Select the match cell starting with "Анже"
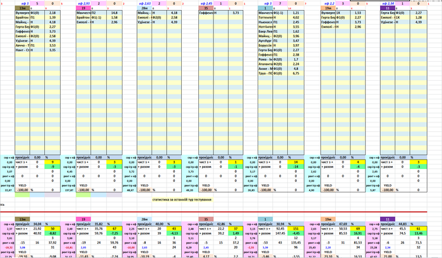 point(266,69)
